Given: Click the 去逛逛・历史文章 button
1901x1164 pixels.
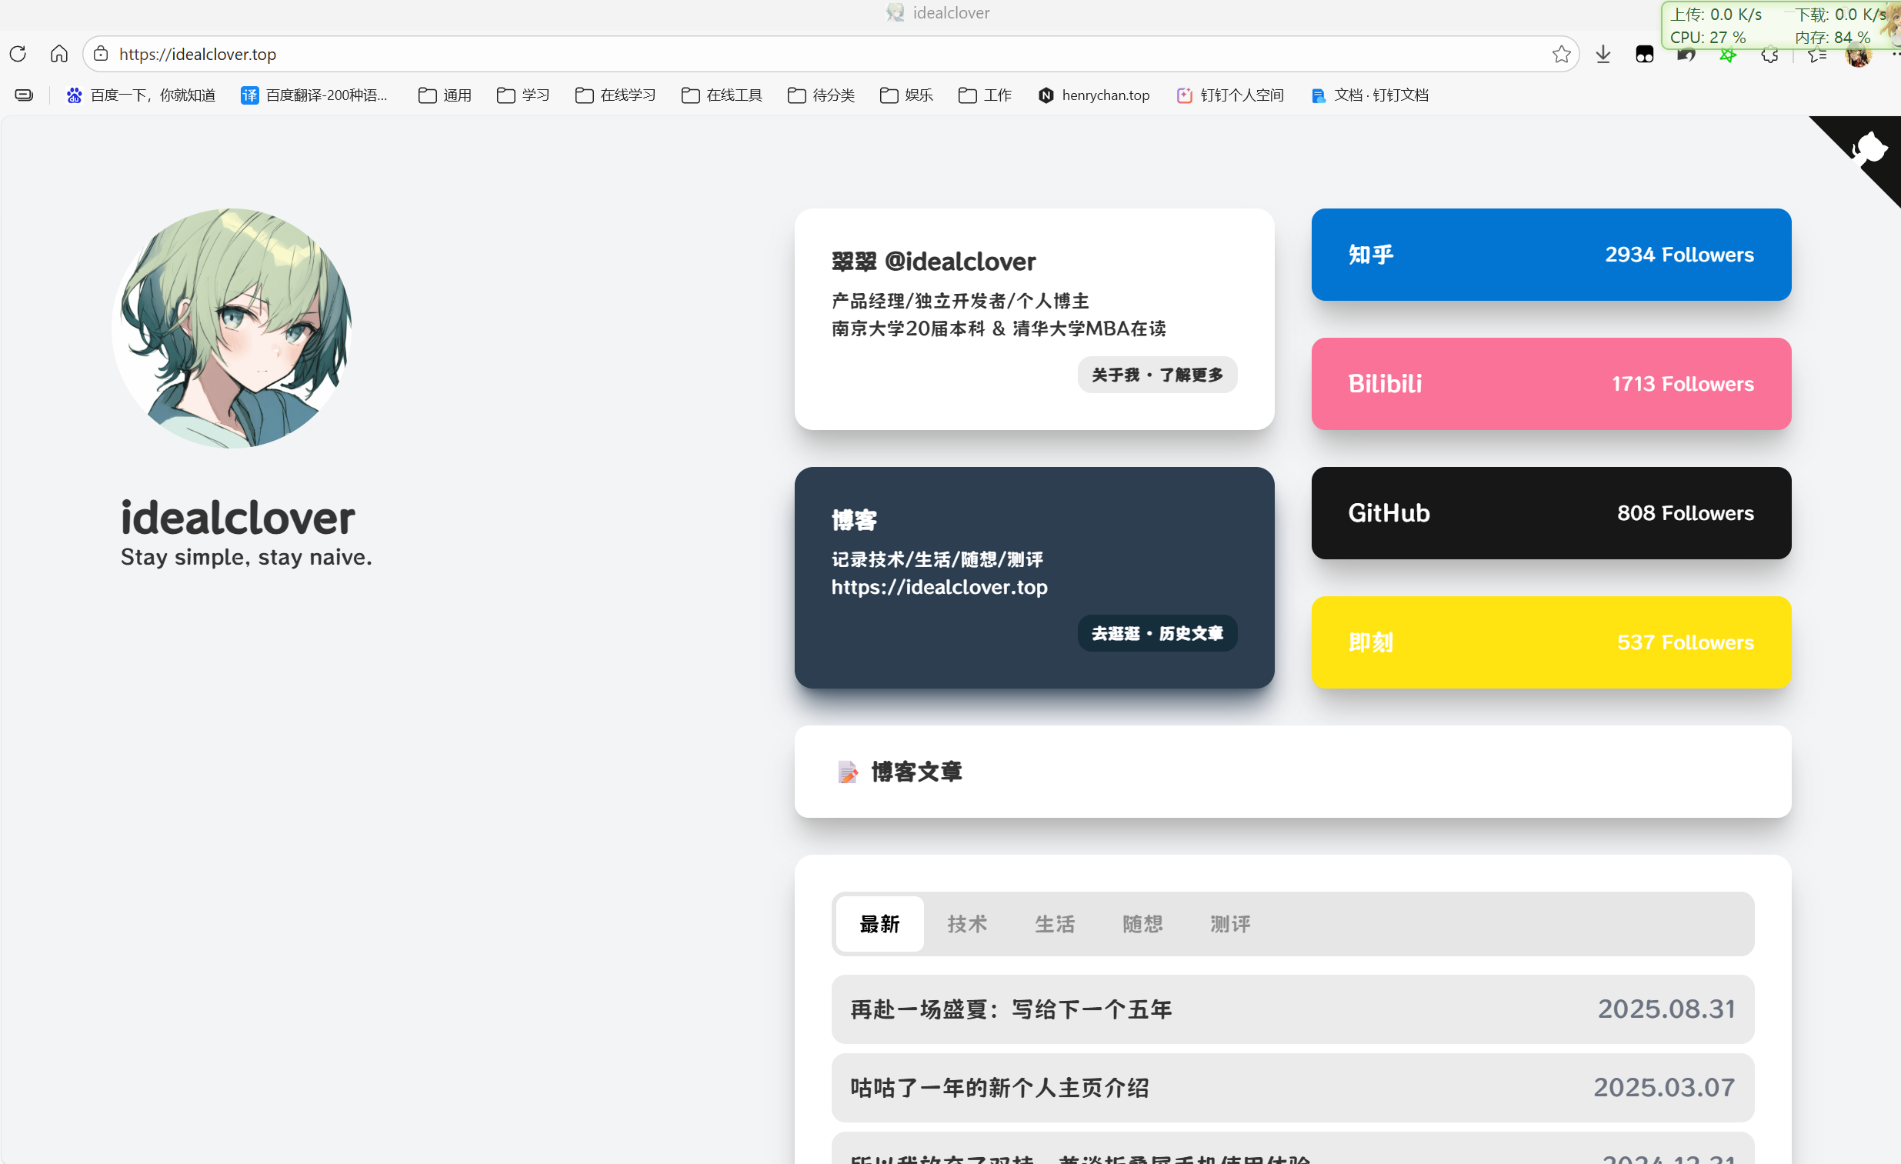Looking at the screenshot, I should tap(1156, 633).
